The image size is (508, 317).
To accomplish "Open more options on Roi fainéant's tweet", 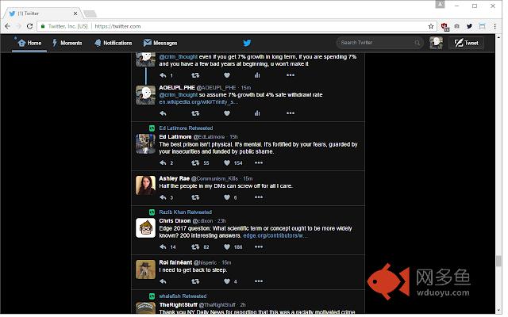I will tap(259, 281).
